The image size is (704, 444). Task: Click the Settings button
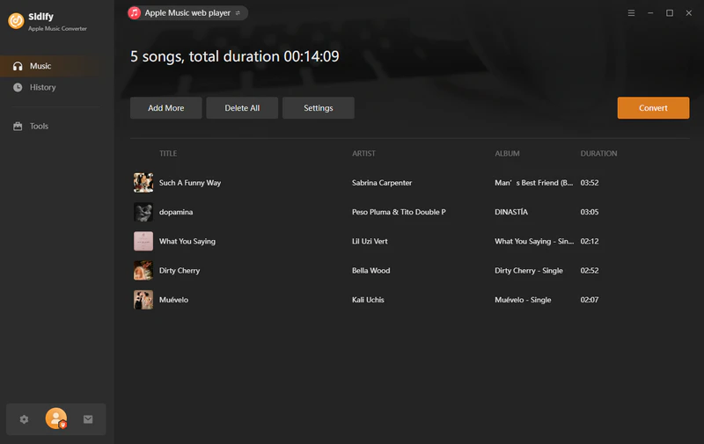click(x=319, y=108)
